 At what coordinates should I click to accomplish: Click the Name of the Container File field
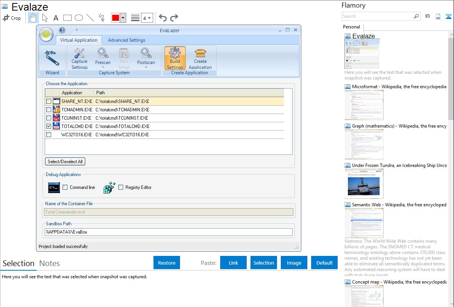tap(169, 212)
